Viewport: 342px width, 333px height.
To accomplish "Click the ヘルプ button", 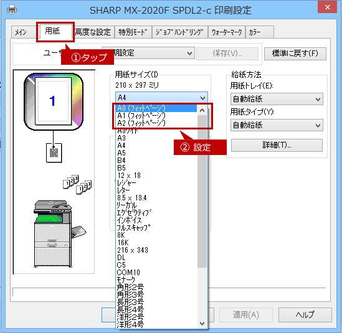I will coord(305,315).
